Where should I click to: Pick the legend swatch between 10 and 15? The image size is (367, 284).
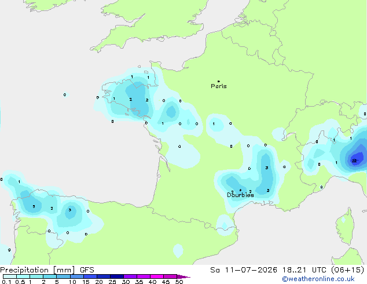coord(77,276)
